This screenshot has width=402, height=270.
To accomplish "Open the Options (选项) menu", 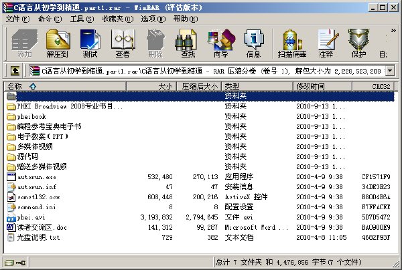I will click(x=153, y=19).
